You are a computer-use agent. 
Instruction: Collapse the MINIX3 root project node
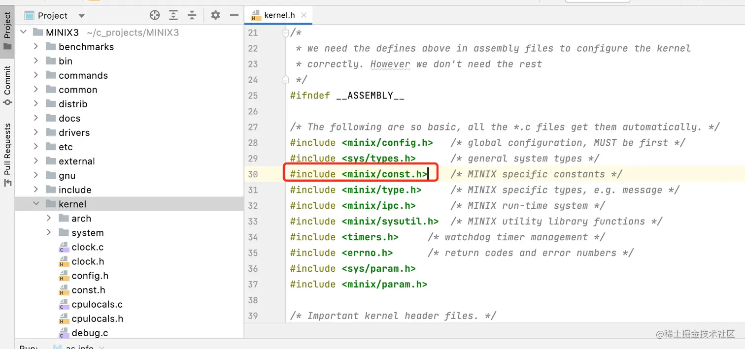click(x=23, y=32)
